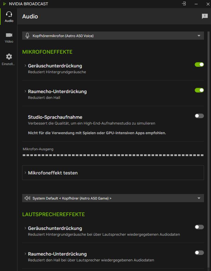Minimize the NVIDIA Broadcast window
The image size is (211, 271).
pyautogui.click(x=196, y=4)
